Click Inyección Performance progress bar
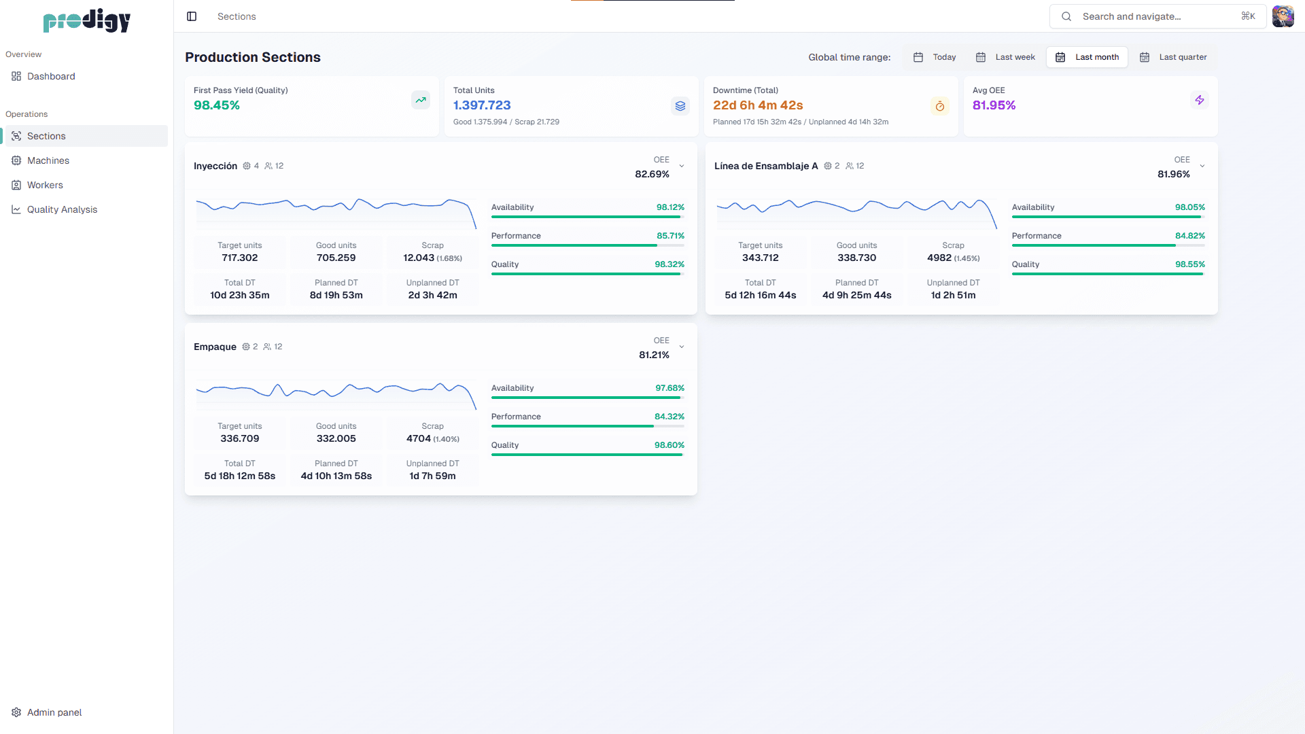 (x=587, y=245)
